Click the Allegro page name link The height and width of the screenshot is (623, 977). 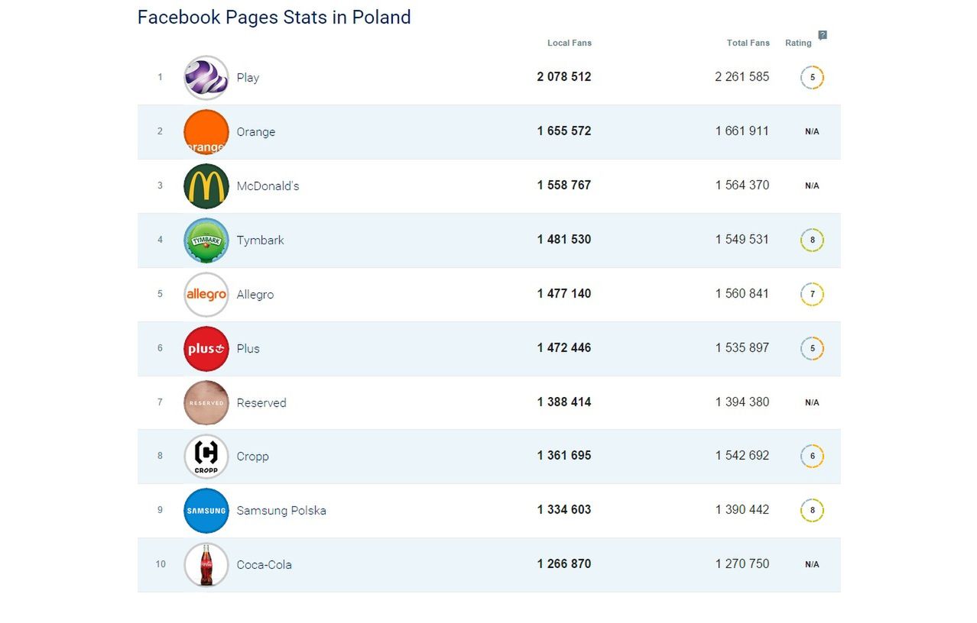[255, 295]
